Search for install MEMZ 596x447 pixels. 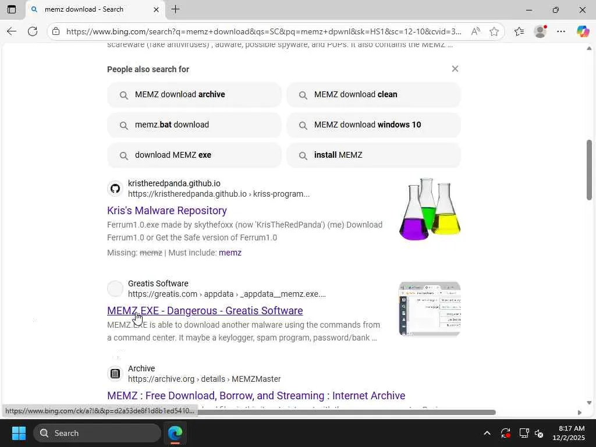(374, 155)
